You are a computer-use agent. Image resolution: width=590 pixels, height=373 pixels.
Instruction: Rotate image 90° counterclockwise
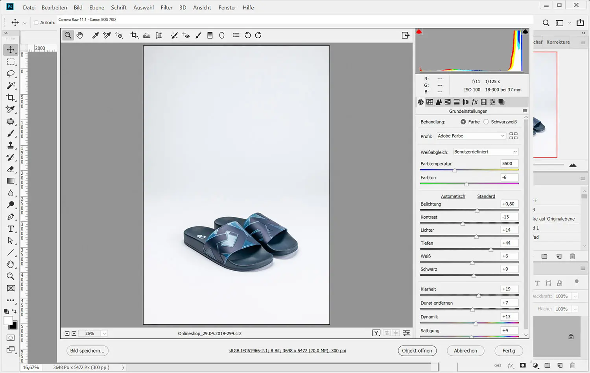[x=248, y=35]
